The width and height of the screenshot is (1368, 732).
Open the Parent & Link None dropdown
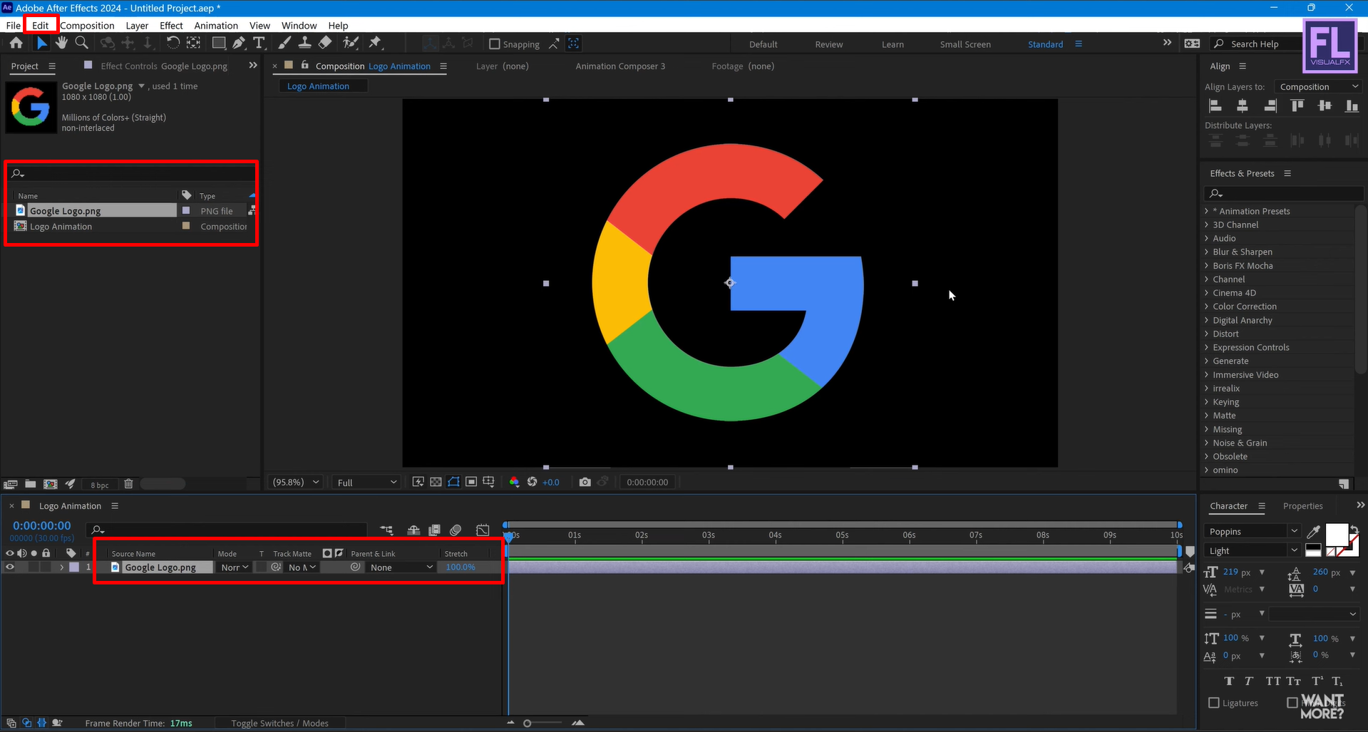coord(401,568)
